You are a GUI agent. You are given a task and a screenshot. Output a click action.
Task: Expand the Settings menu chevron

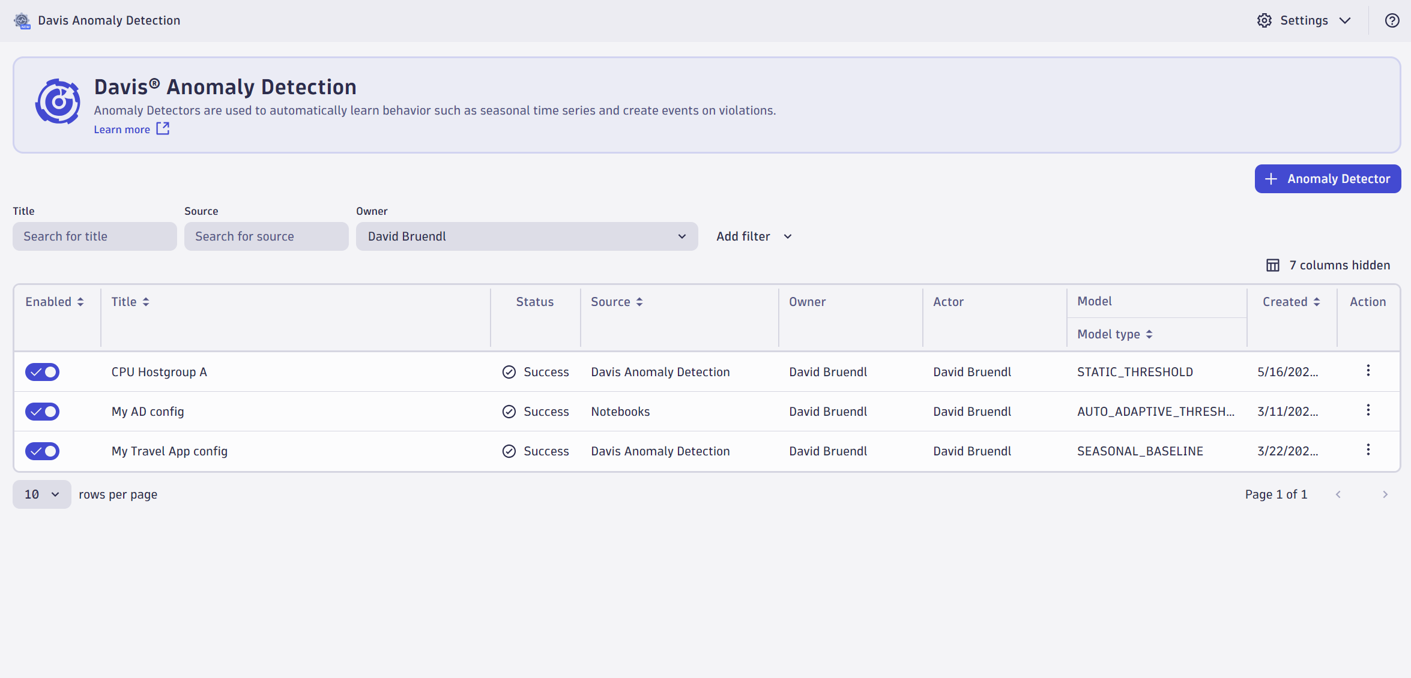point(1345,20)
